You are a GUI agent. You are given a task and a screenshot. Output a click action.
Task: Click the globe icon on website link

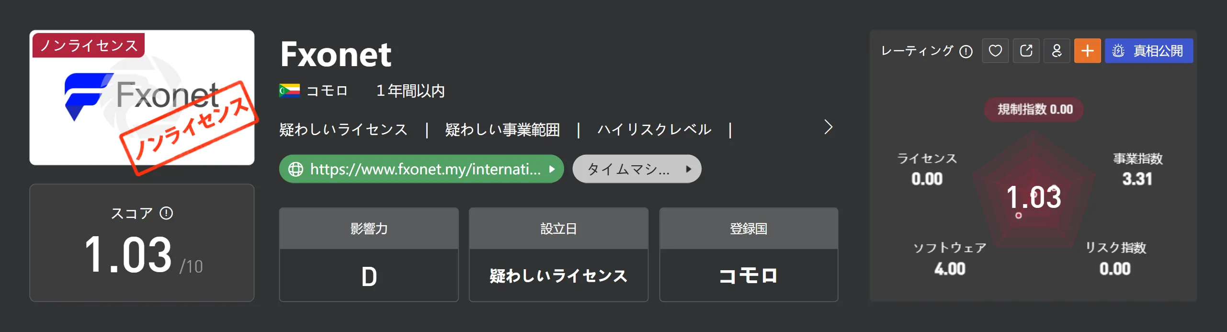pos(295,169)
